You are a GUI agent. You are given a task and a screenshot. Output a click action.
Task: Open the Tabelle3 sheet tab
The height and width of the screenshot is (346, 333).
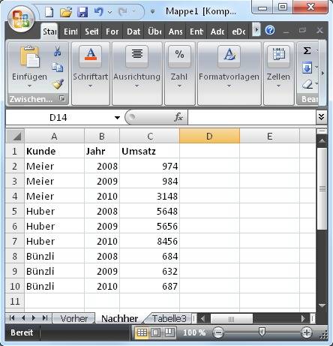pos(169,318)
